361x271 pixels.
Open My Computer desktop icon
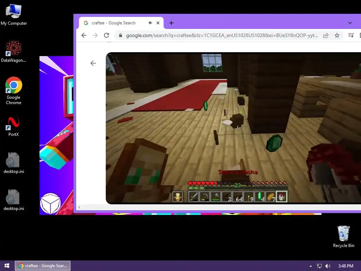[14, 15]
